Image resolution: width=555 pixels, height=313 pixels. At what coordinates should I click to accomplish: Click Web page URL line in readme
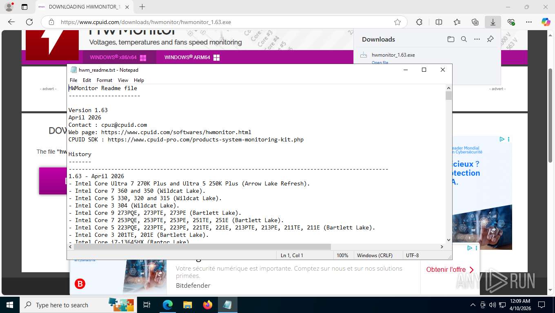pyautogui.click(x=160, y=132)
